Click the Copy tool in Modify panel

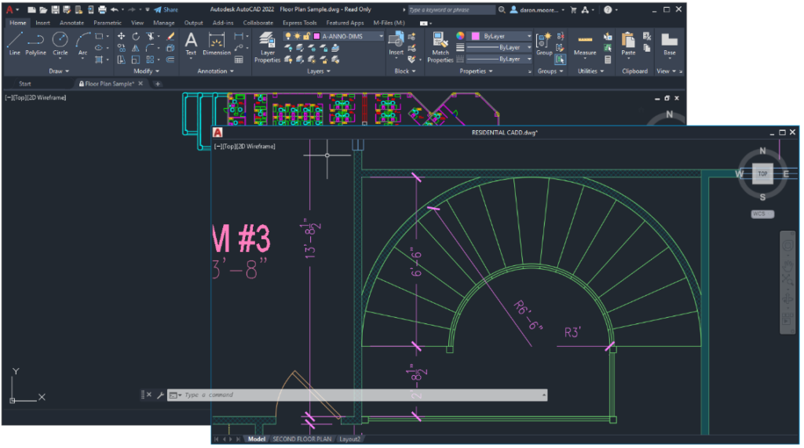[122, 48]
